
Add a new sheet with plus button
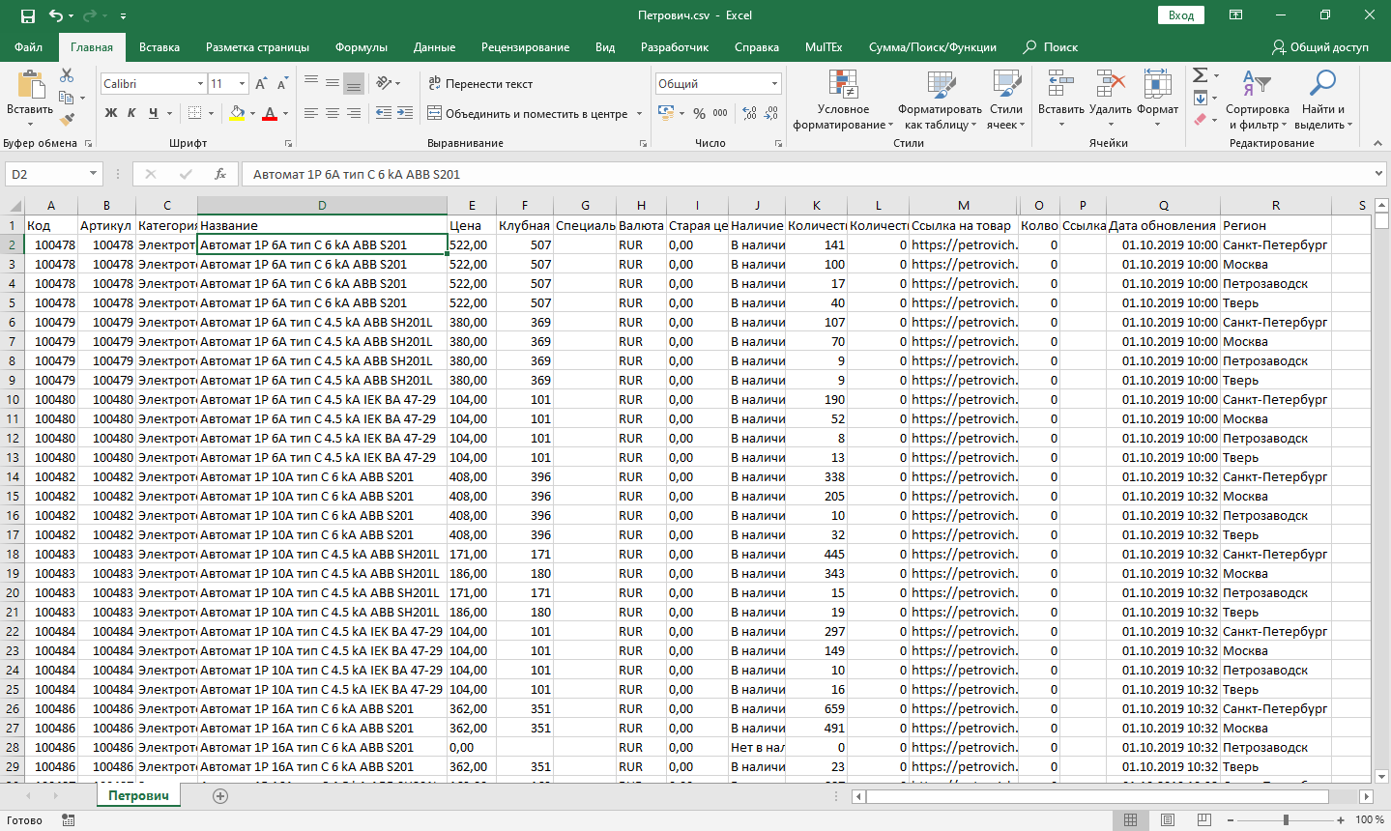(x=220, y=796)
